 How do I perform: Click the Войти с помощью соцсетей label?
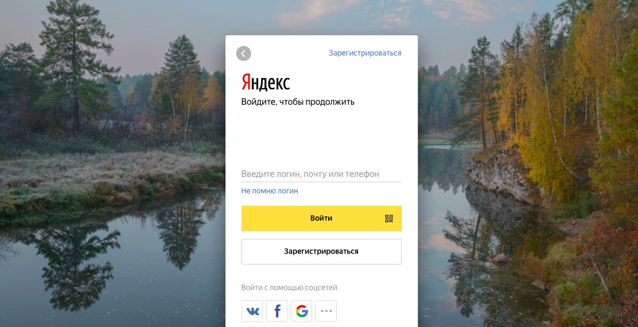coord(289,287)
